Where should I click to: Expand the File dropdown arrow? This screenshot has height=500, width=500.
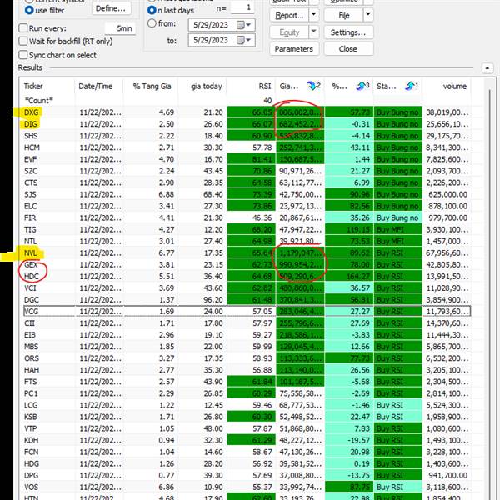point(368,15)
